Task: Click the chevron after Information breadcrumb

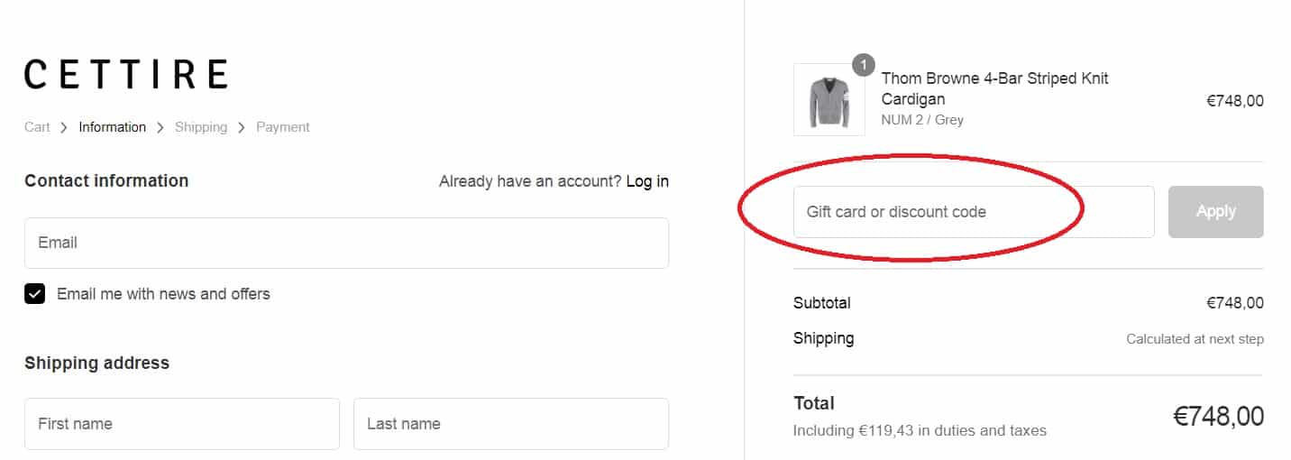Action: click(160, 127)
